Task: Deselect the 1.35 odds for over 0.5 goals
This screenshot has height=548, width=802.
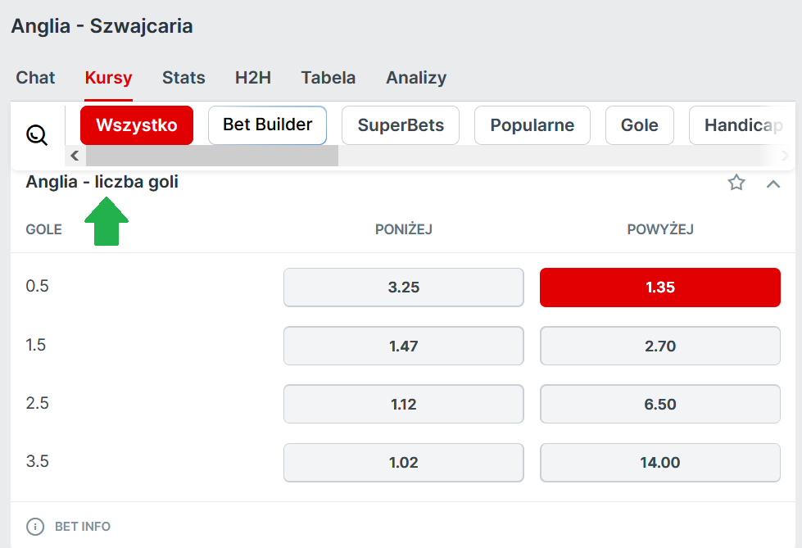Action: coord(659,288)
